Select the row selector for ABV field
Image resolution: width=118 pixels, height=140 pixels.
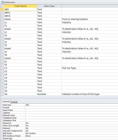(x=2, y=9)
